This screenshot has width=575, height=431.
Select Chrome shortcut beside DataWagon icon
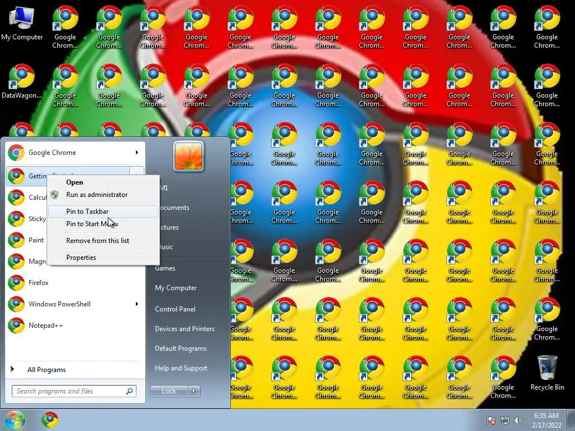click(65, 85)
